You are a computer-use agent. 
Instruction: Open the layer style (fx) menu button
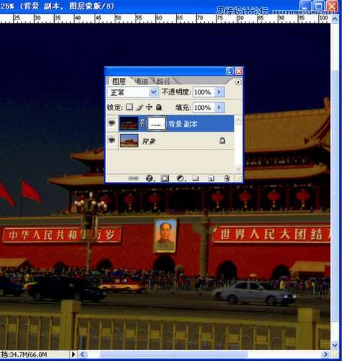(x=149, y=178)
